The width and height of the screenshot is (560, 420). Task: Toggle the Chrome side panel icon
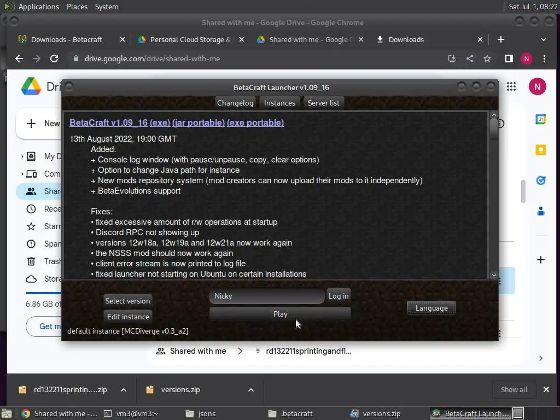[x=509, y=59]
